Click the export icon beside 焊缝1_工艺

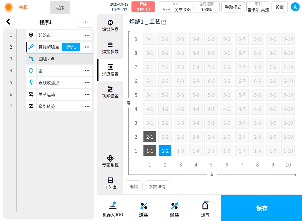tap(164, 22)
